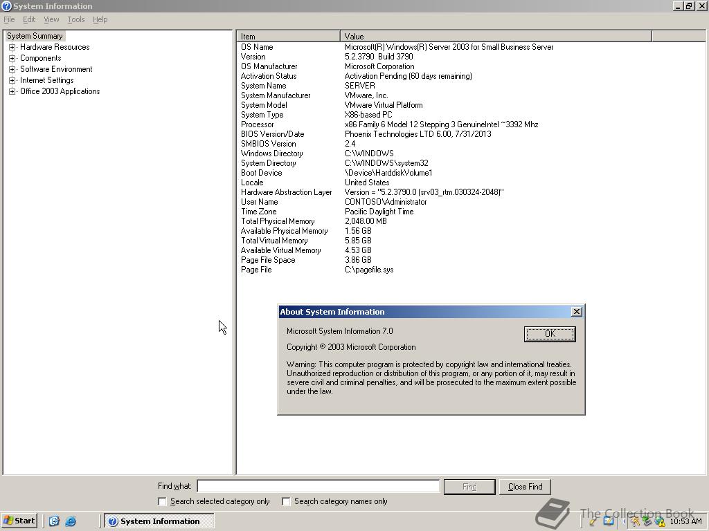Click the Item column header
The image size is (709, 531).
click(x=288, y=36)
